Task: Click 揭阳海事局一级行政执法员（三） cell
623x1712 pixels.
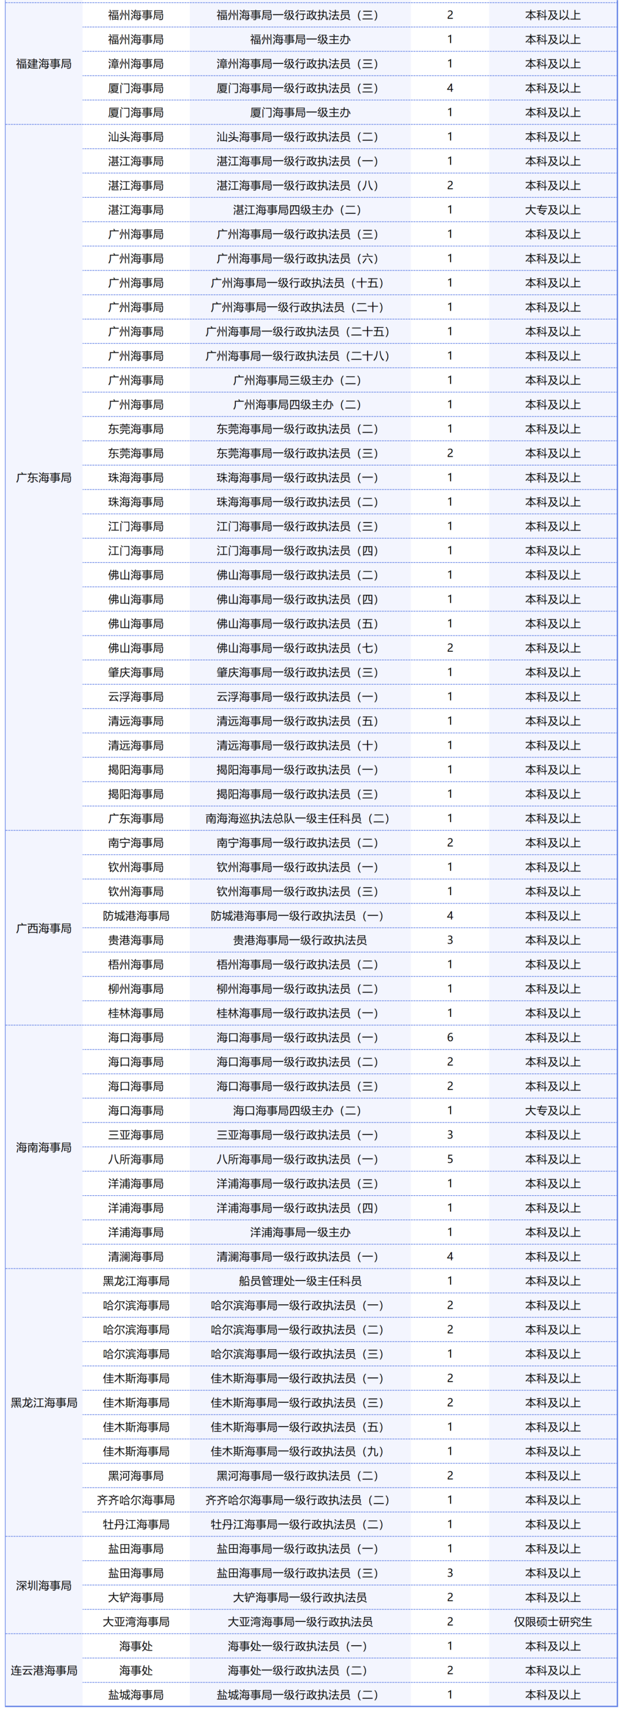Action: (300, 794)
